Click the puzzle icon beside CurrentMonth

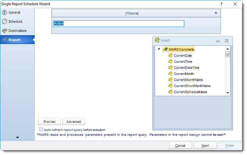coord(170,73)
